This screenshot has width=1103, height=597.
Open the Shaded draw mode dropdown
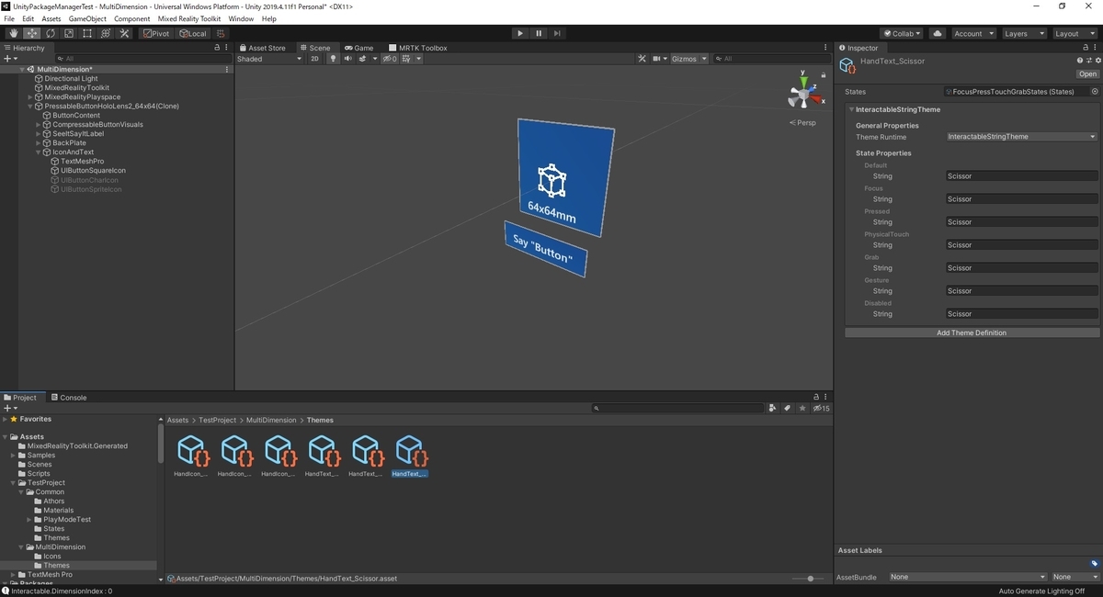(269, 59)
